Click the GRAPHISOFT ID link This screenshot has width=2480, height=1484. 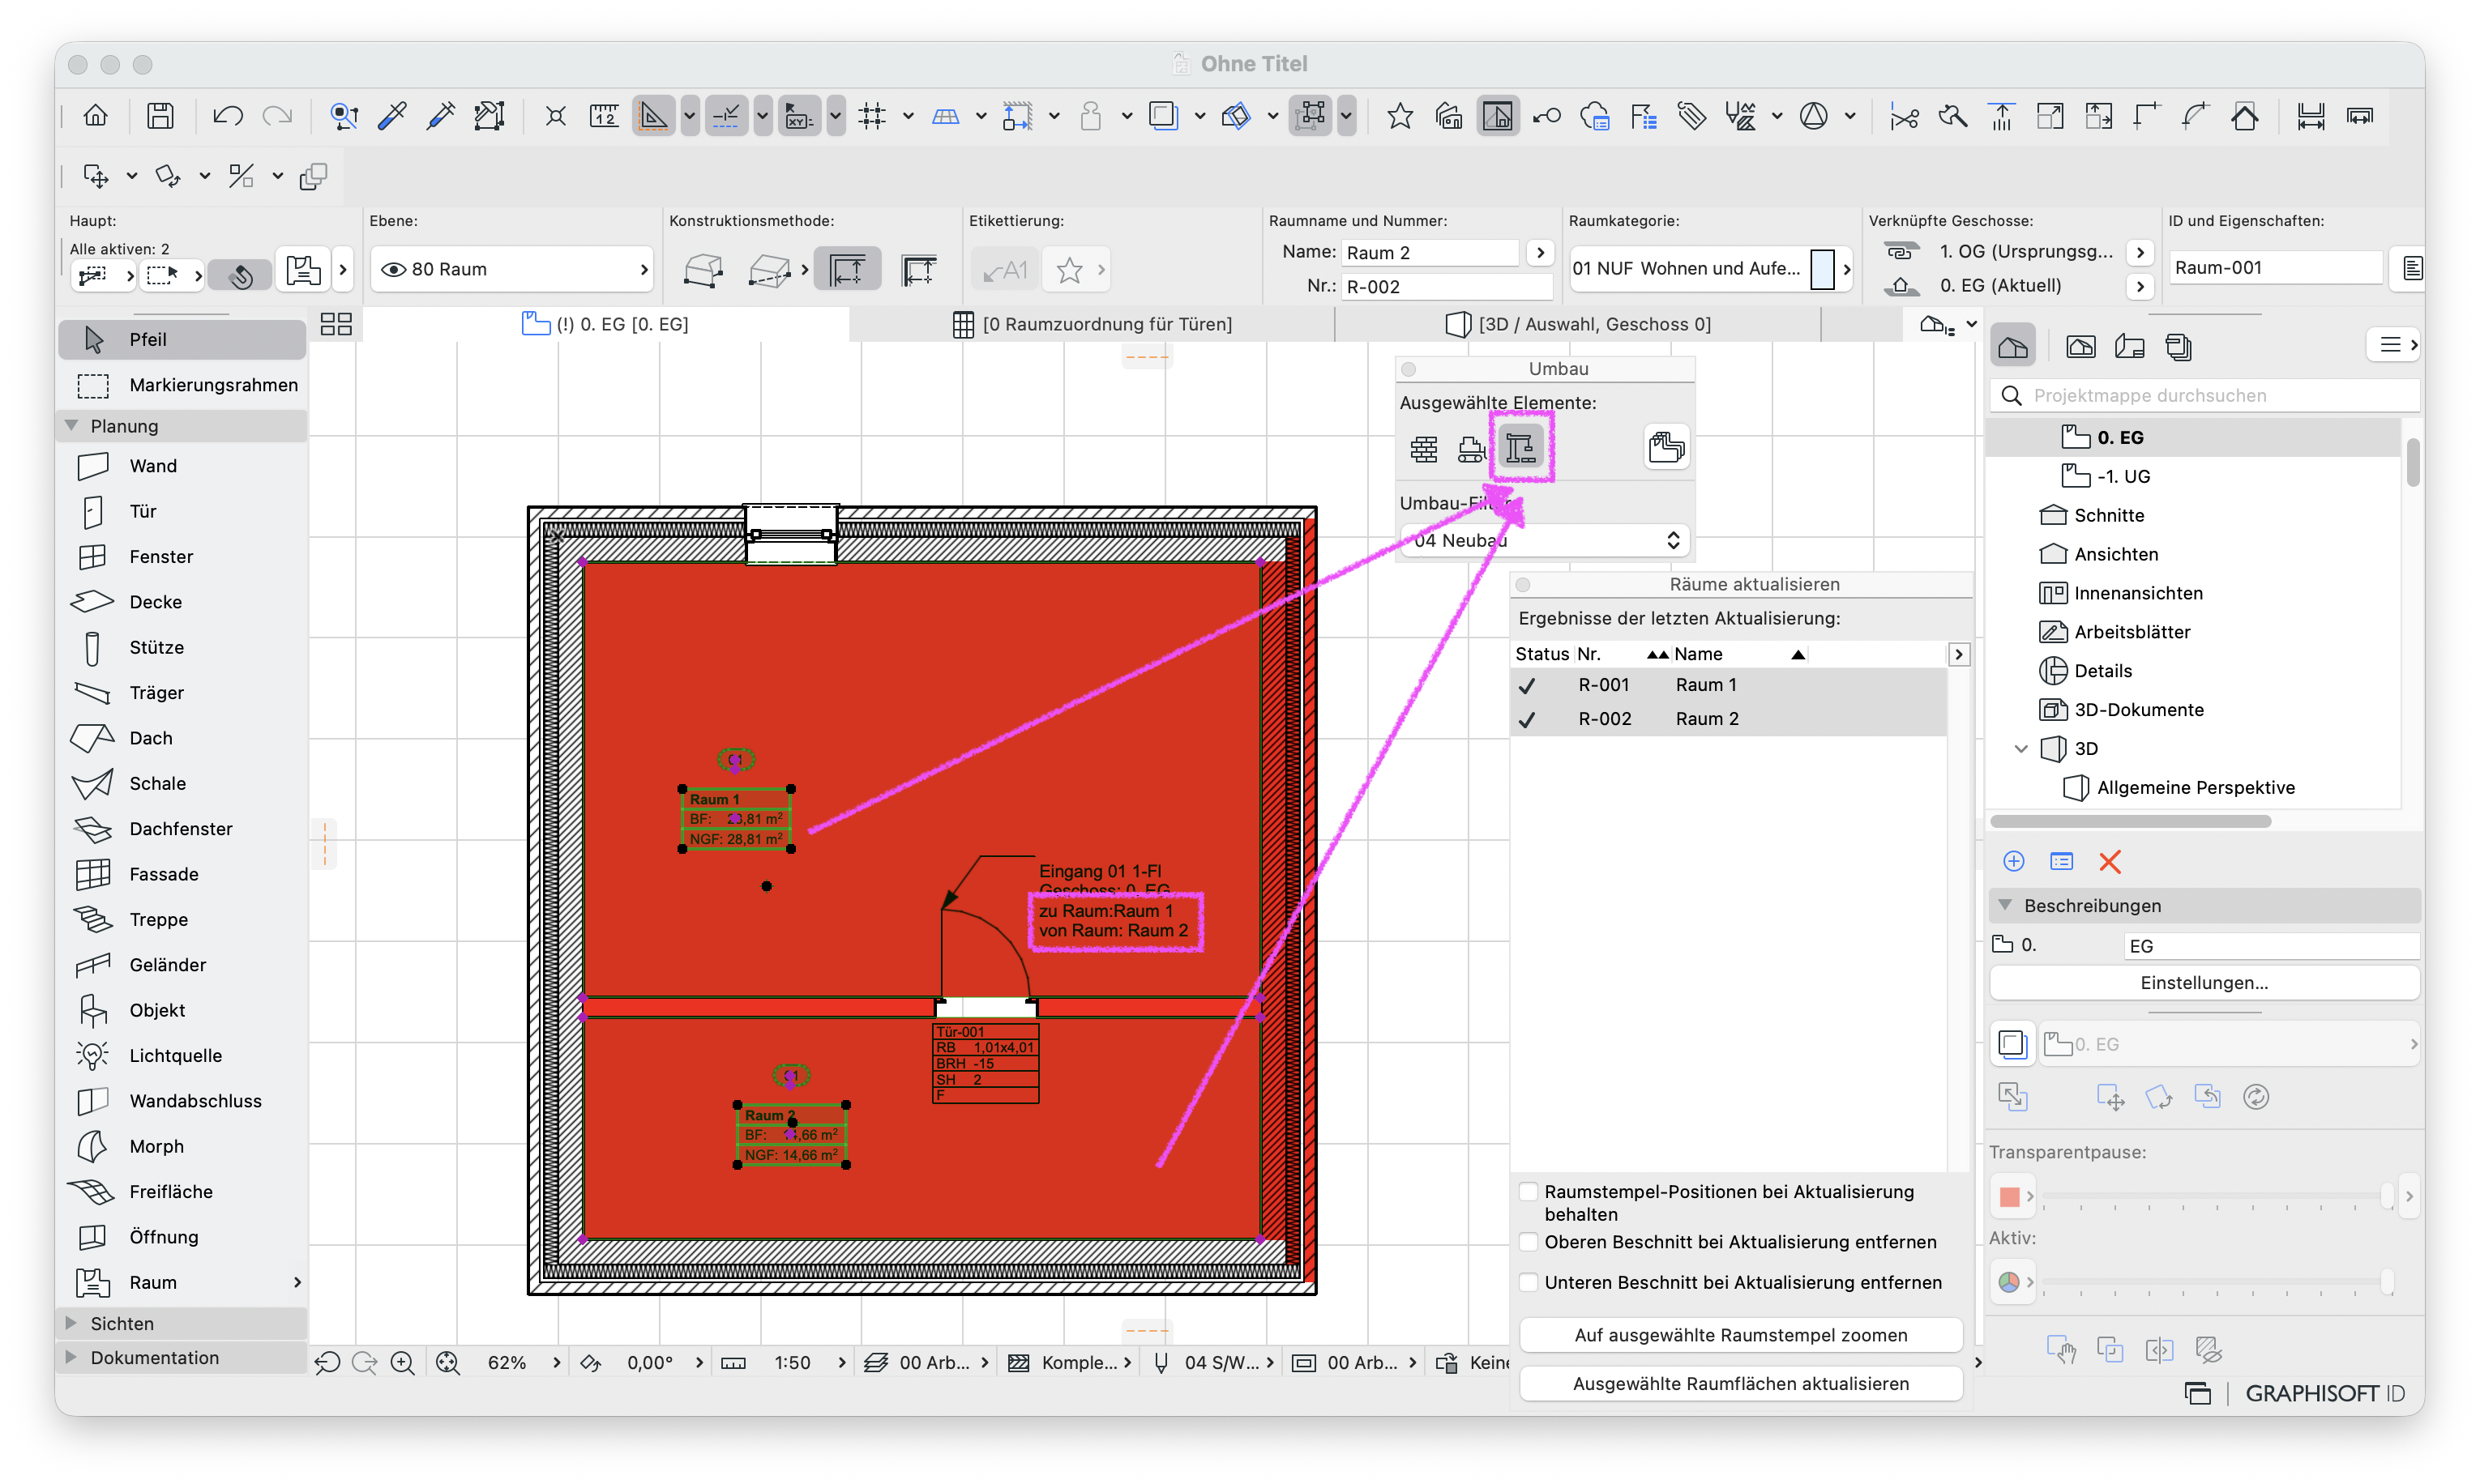coord(2324,1393)
